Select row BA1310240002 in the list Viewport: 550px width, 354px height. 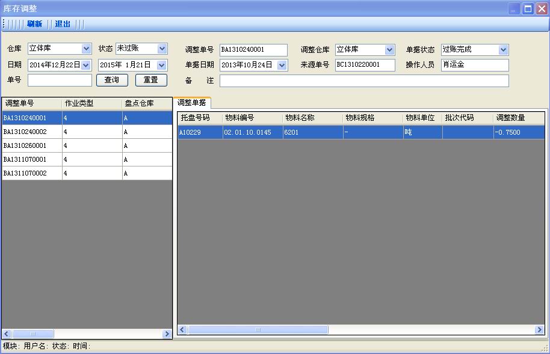coord(87,132)
